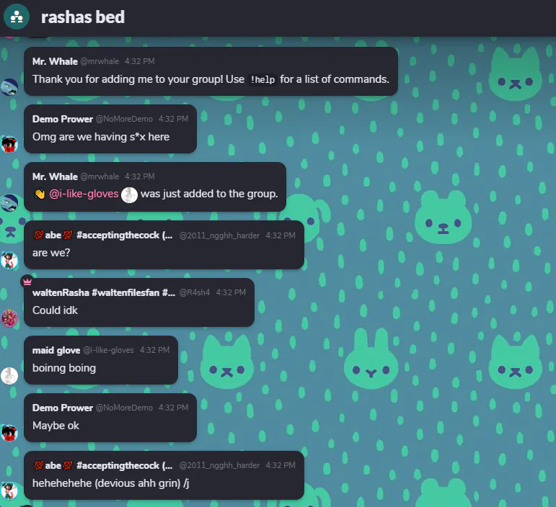556x507 pixels.
Task: Open the 'rashas bed' group title
Action: click(83, 17)
